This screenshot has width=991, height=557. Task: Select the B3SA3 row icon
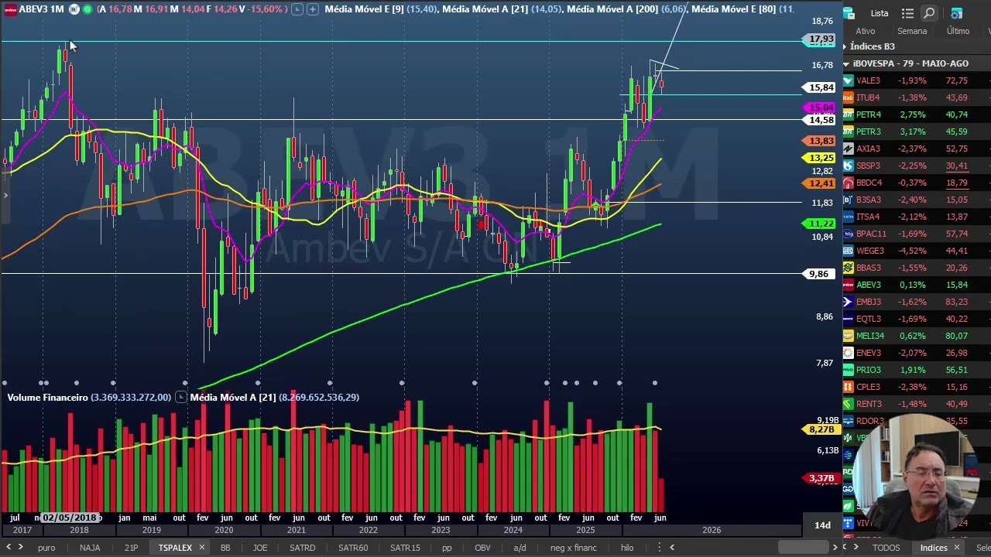849,200
